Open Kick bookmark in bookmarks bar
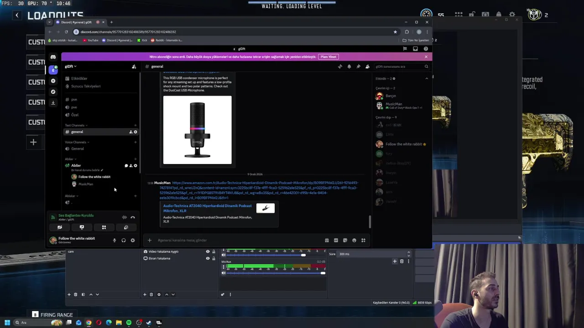 (142, 40)
